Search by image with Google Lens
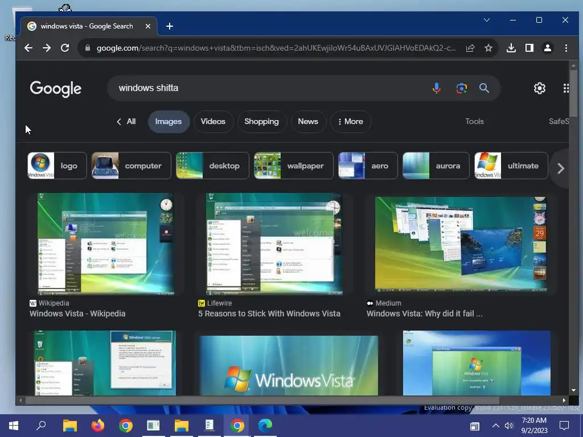The height and width of the screenshot is (437, 583). pos(461,88)
